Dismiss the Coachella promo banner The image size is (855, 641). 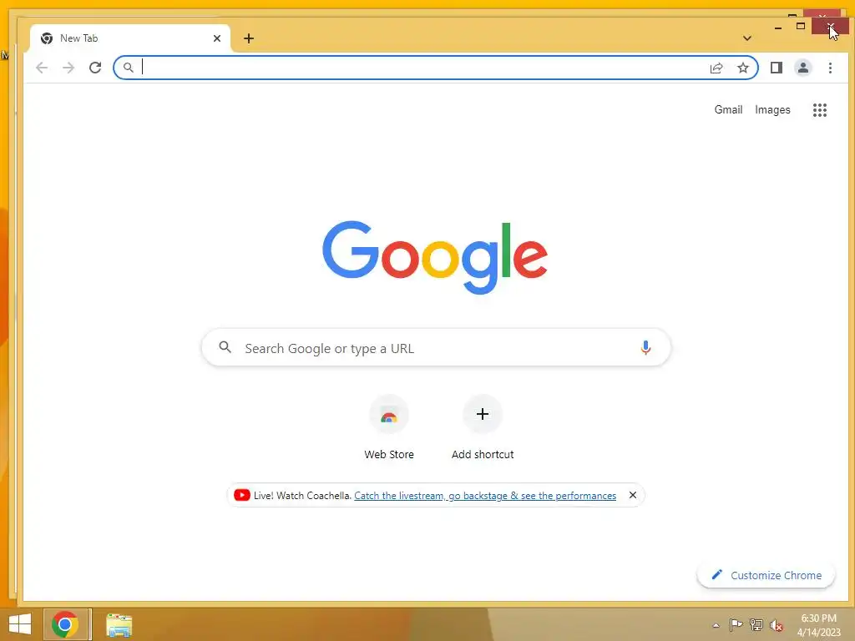(x=633, y=495)
